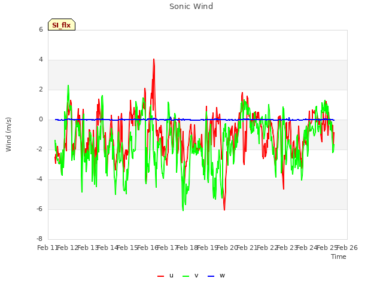Toggle the w series legend entry

[x=216, y=276]
